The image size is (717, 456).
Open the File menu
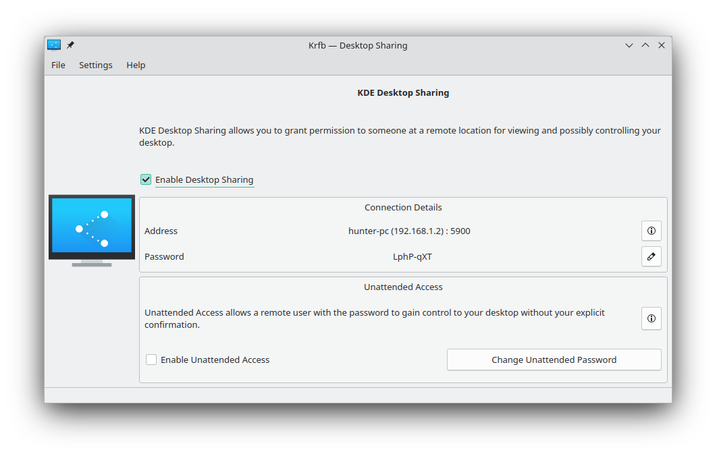click(59, 65)
